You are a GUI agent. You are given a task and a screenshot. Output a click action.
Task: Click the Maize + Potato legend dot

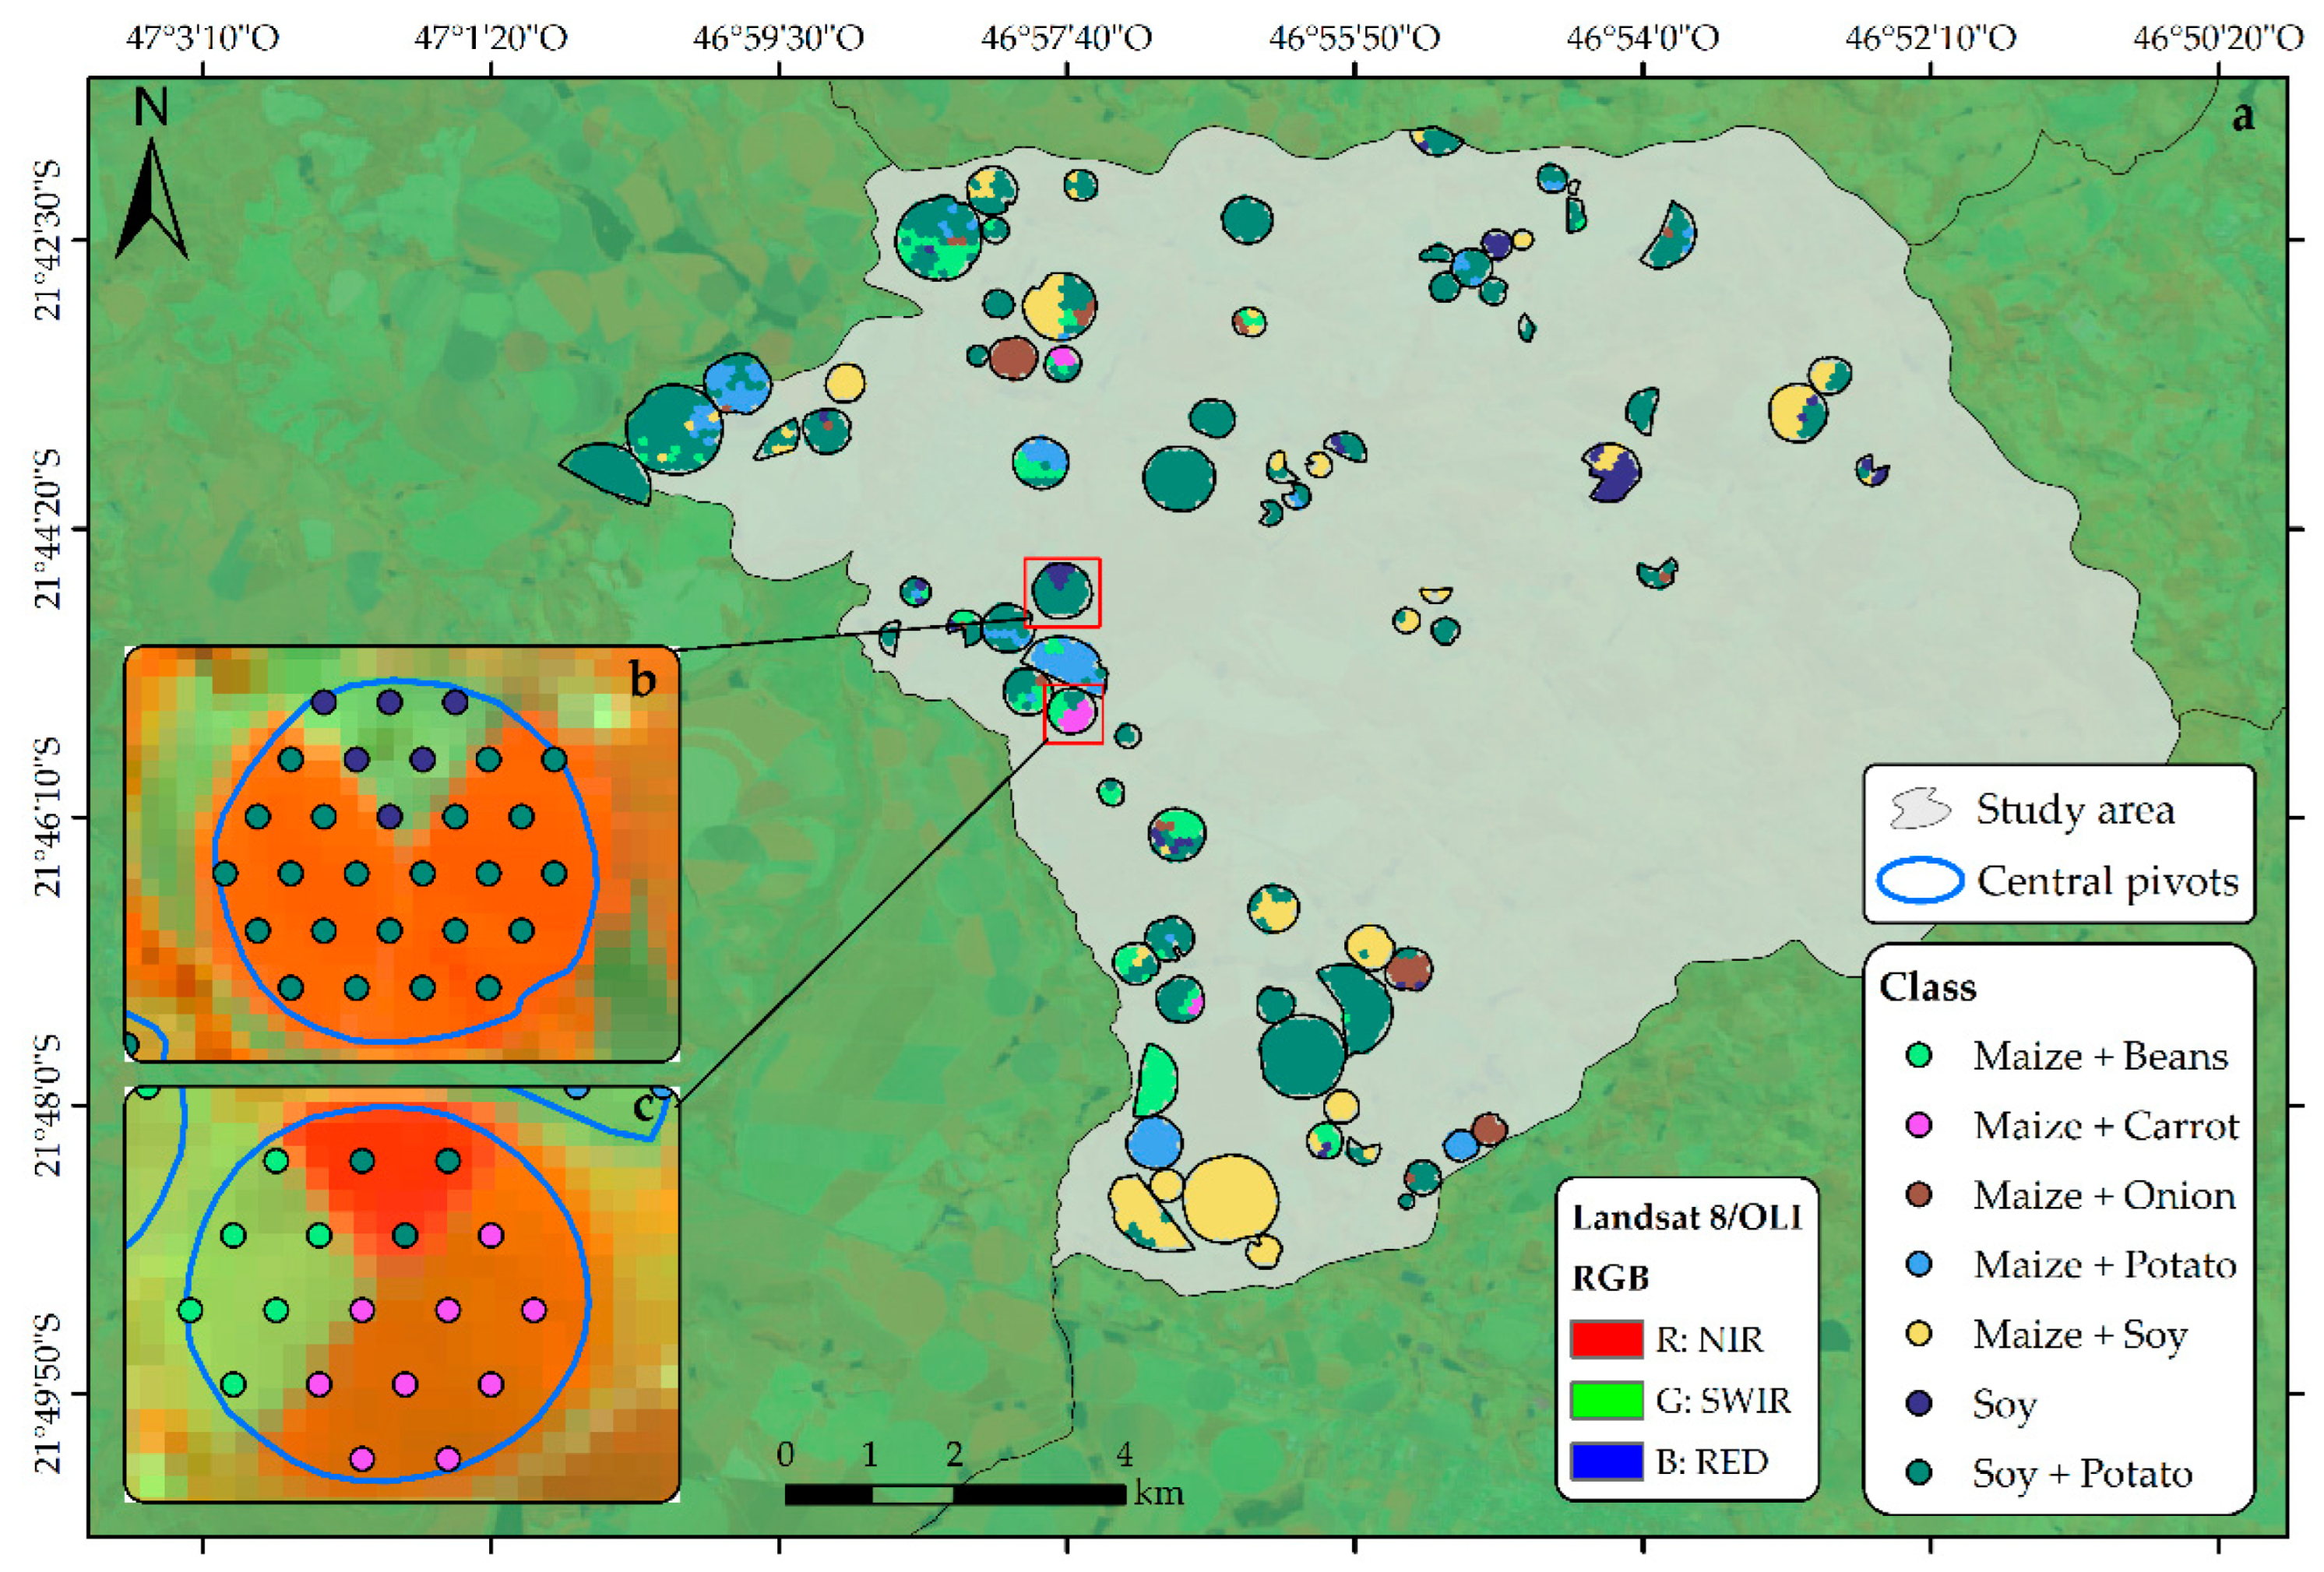pyautogui.click(x=1918, y=1264)
